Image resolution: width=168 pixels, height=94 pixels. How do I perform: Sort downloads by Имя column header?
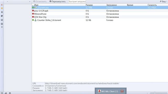coord(36,5)
